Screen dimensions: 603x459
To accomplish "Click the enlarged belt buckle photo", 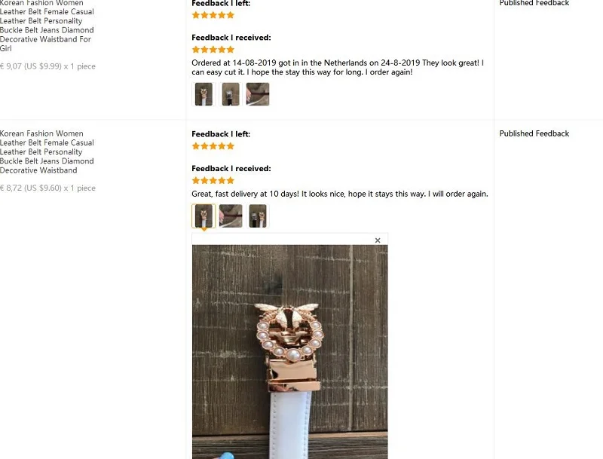I will click(x=290, y=352).
